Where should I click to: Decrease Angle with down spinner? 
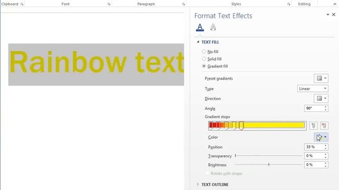click(x=326, y=110)
